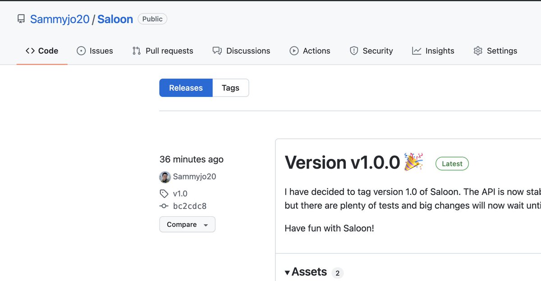
Task: Click the 'Have fun with Saloon!' text
Action: point(330,228)
